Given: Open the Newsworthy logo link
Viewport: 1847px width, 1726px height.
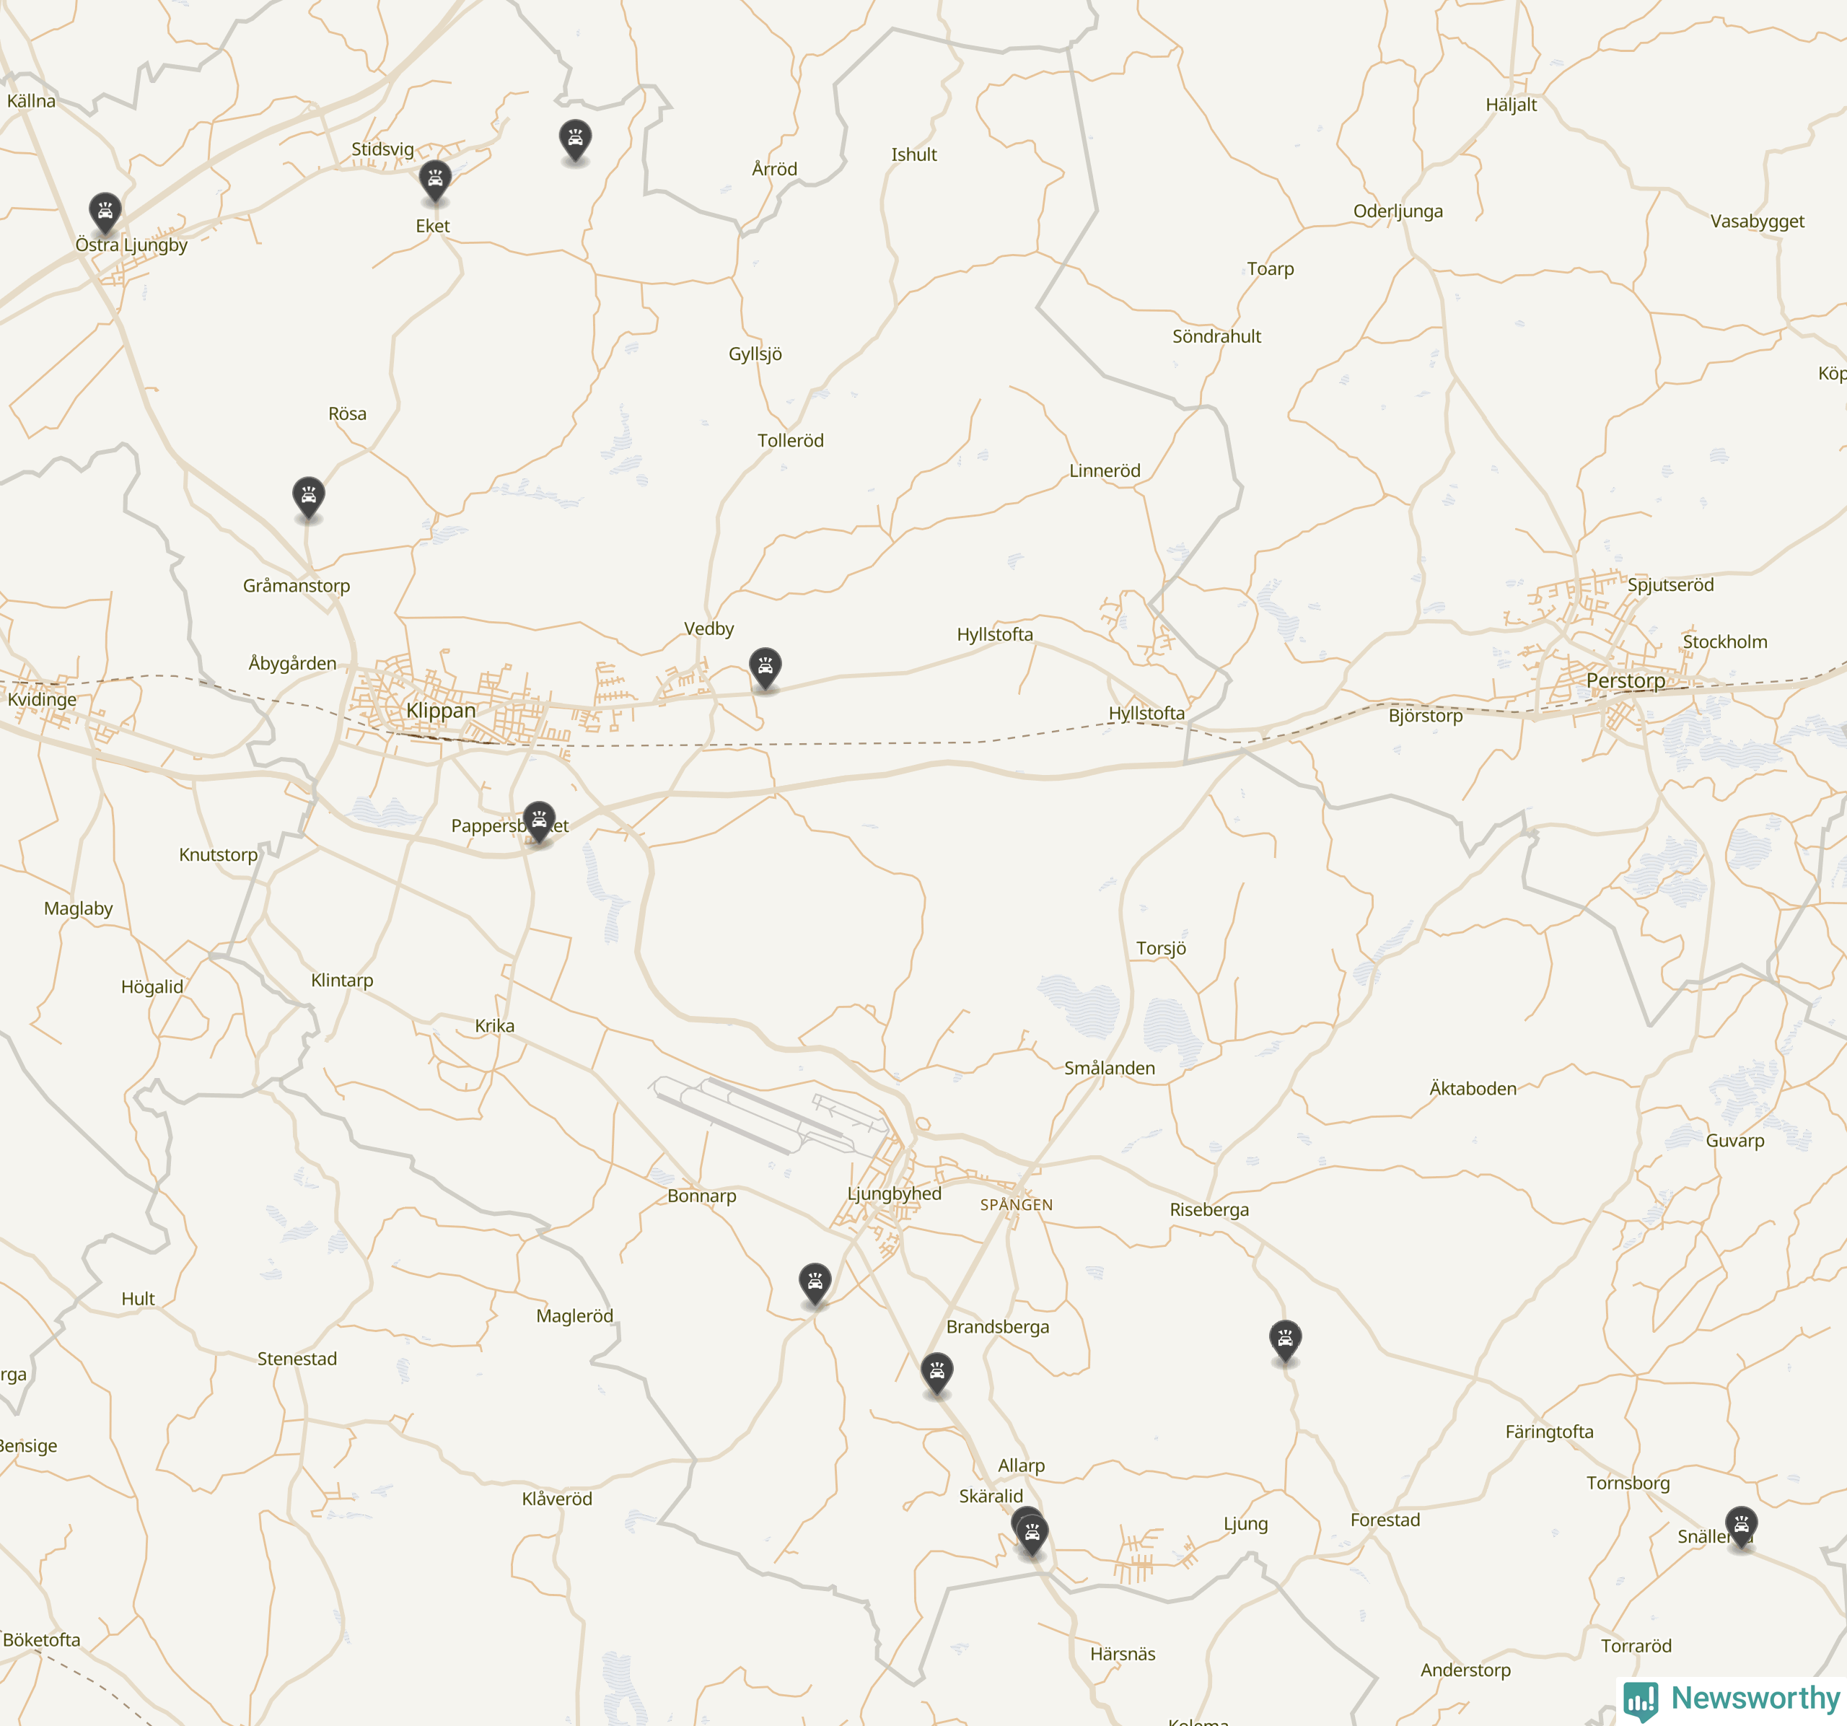Looking at the screenshot, I should (x=1732, y=1699).
